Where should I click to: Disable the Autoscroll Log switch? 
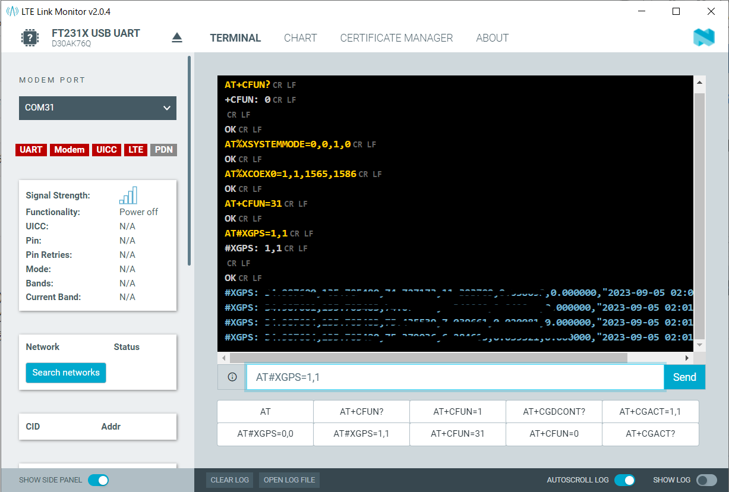[624, 480]
